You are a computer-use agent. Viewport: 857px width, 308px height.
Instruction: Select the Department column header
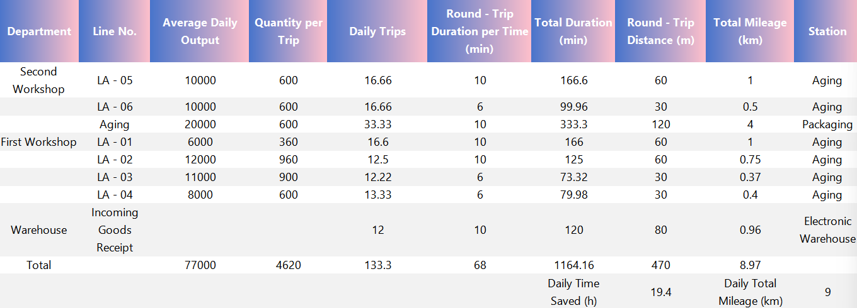[x=39, y=31]
